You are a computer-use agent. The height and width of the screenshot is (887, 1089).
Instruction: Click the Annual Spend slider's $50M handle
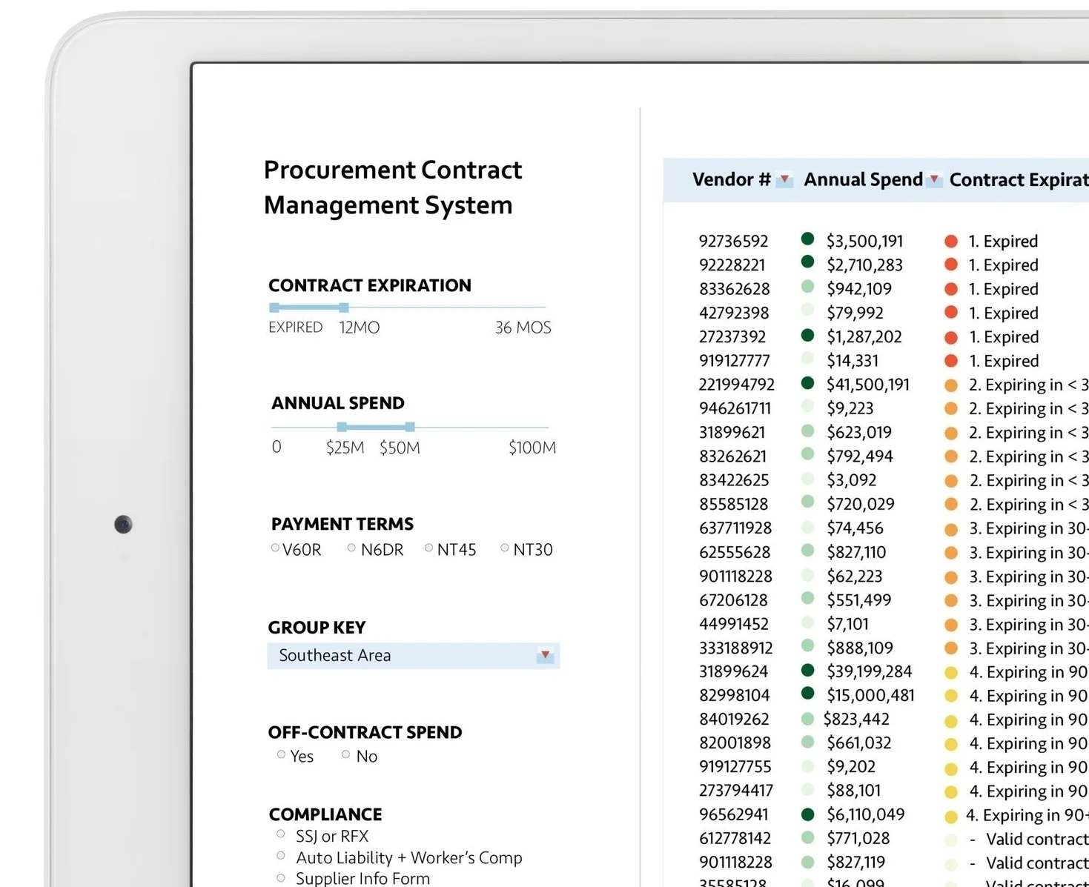point(410,427)
